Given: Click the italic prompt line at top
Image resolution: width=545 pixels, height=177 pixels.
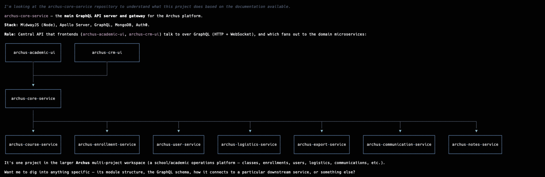Looking at the screenshot, I should pos(147,7).
